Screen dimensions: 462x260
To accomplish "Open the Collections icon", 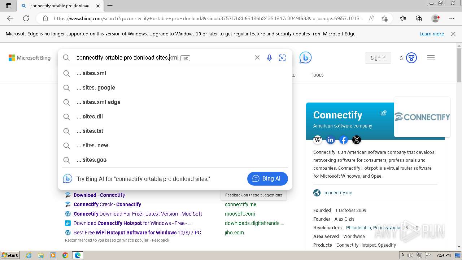I will [419, 18].
